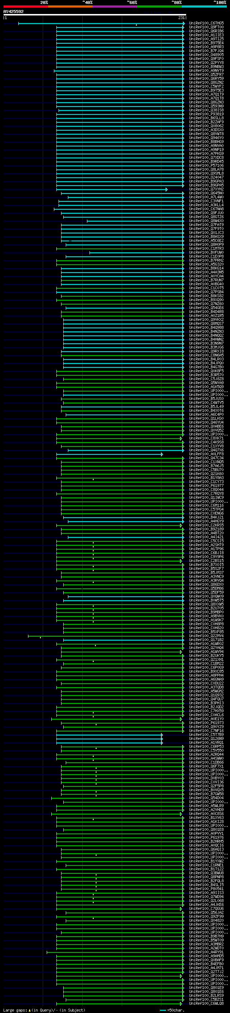
Task: Select the UniRef100_Q126N9 label
Action: point(206,738)
